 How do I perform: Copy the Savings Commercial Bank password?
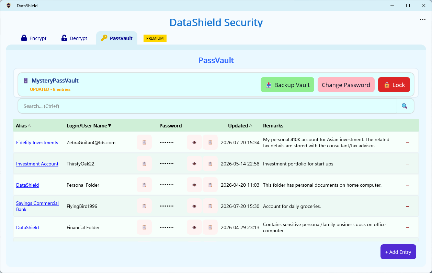tap(210, 206)
